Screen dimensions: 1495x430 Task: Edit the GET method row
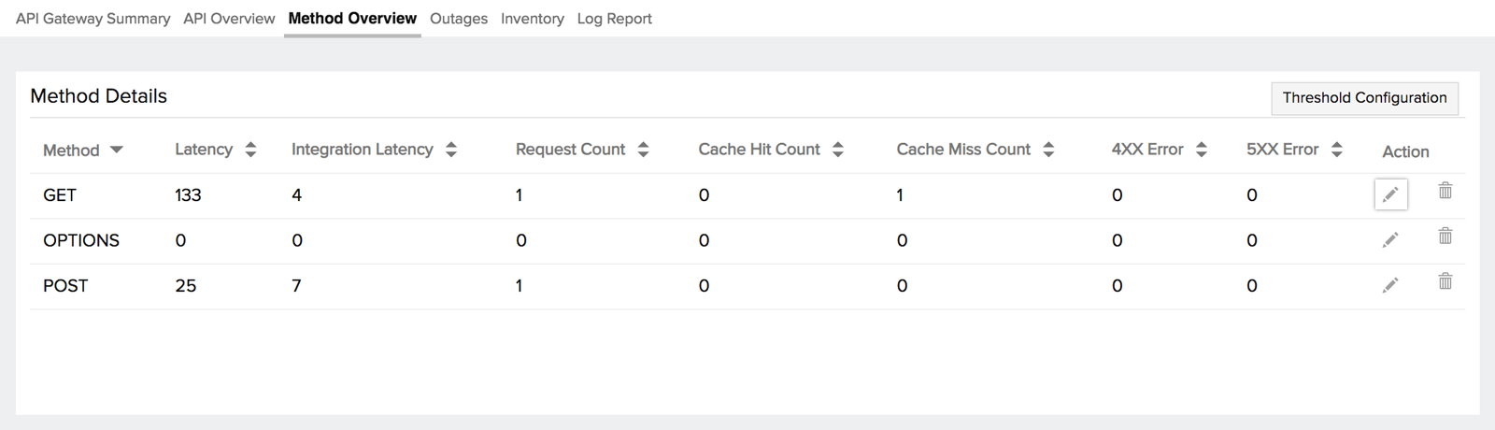(x=1390, y=194)
